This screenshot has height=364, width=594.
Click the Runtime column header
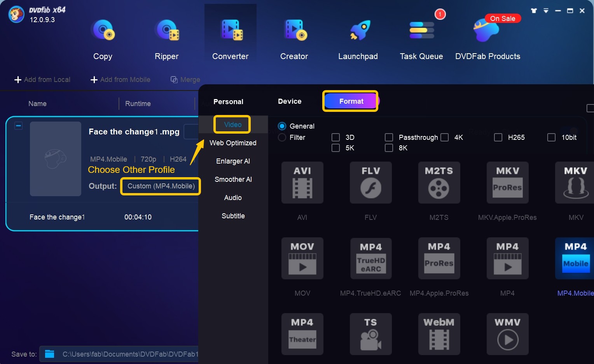pos(138,104)
